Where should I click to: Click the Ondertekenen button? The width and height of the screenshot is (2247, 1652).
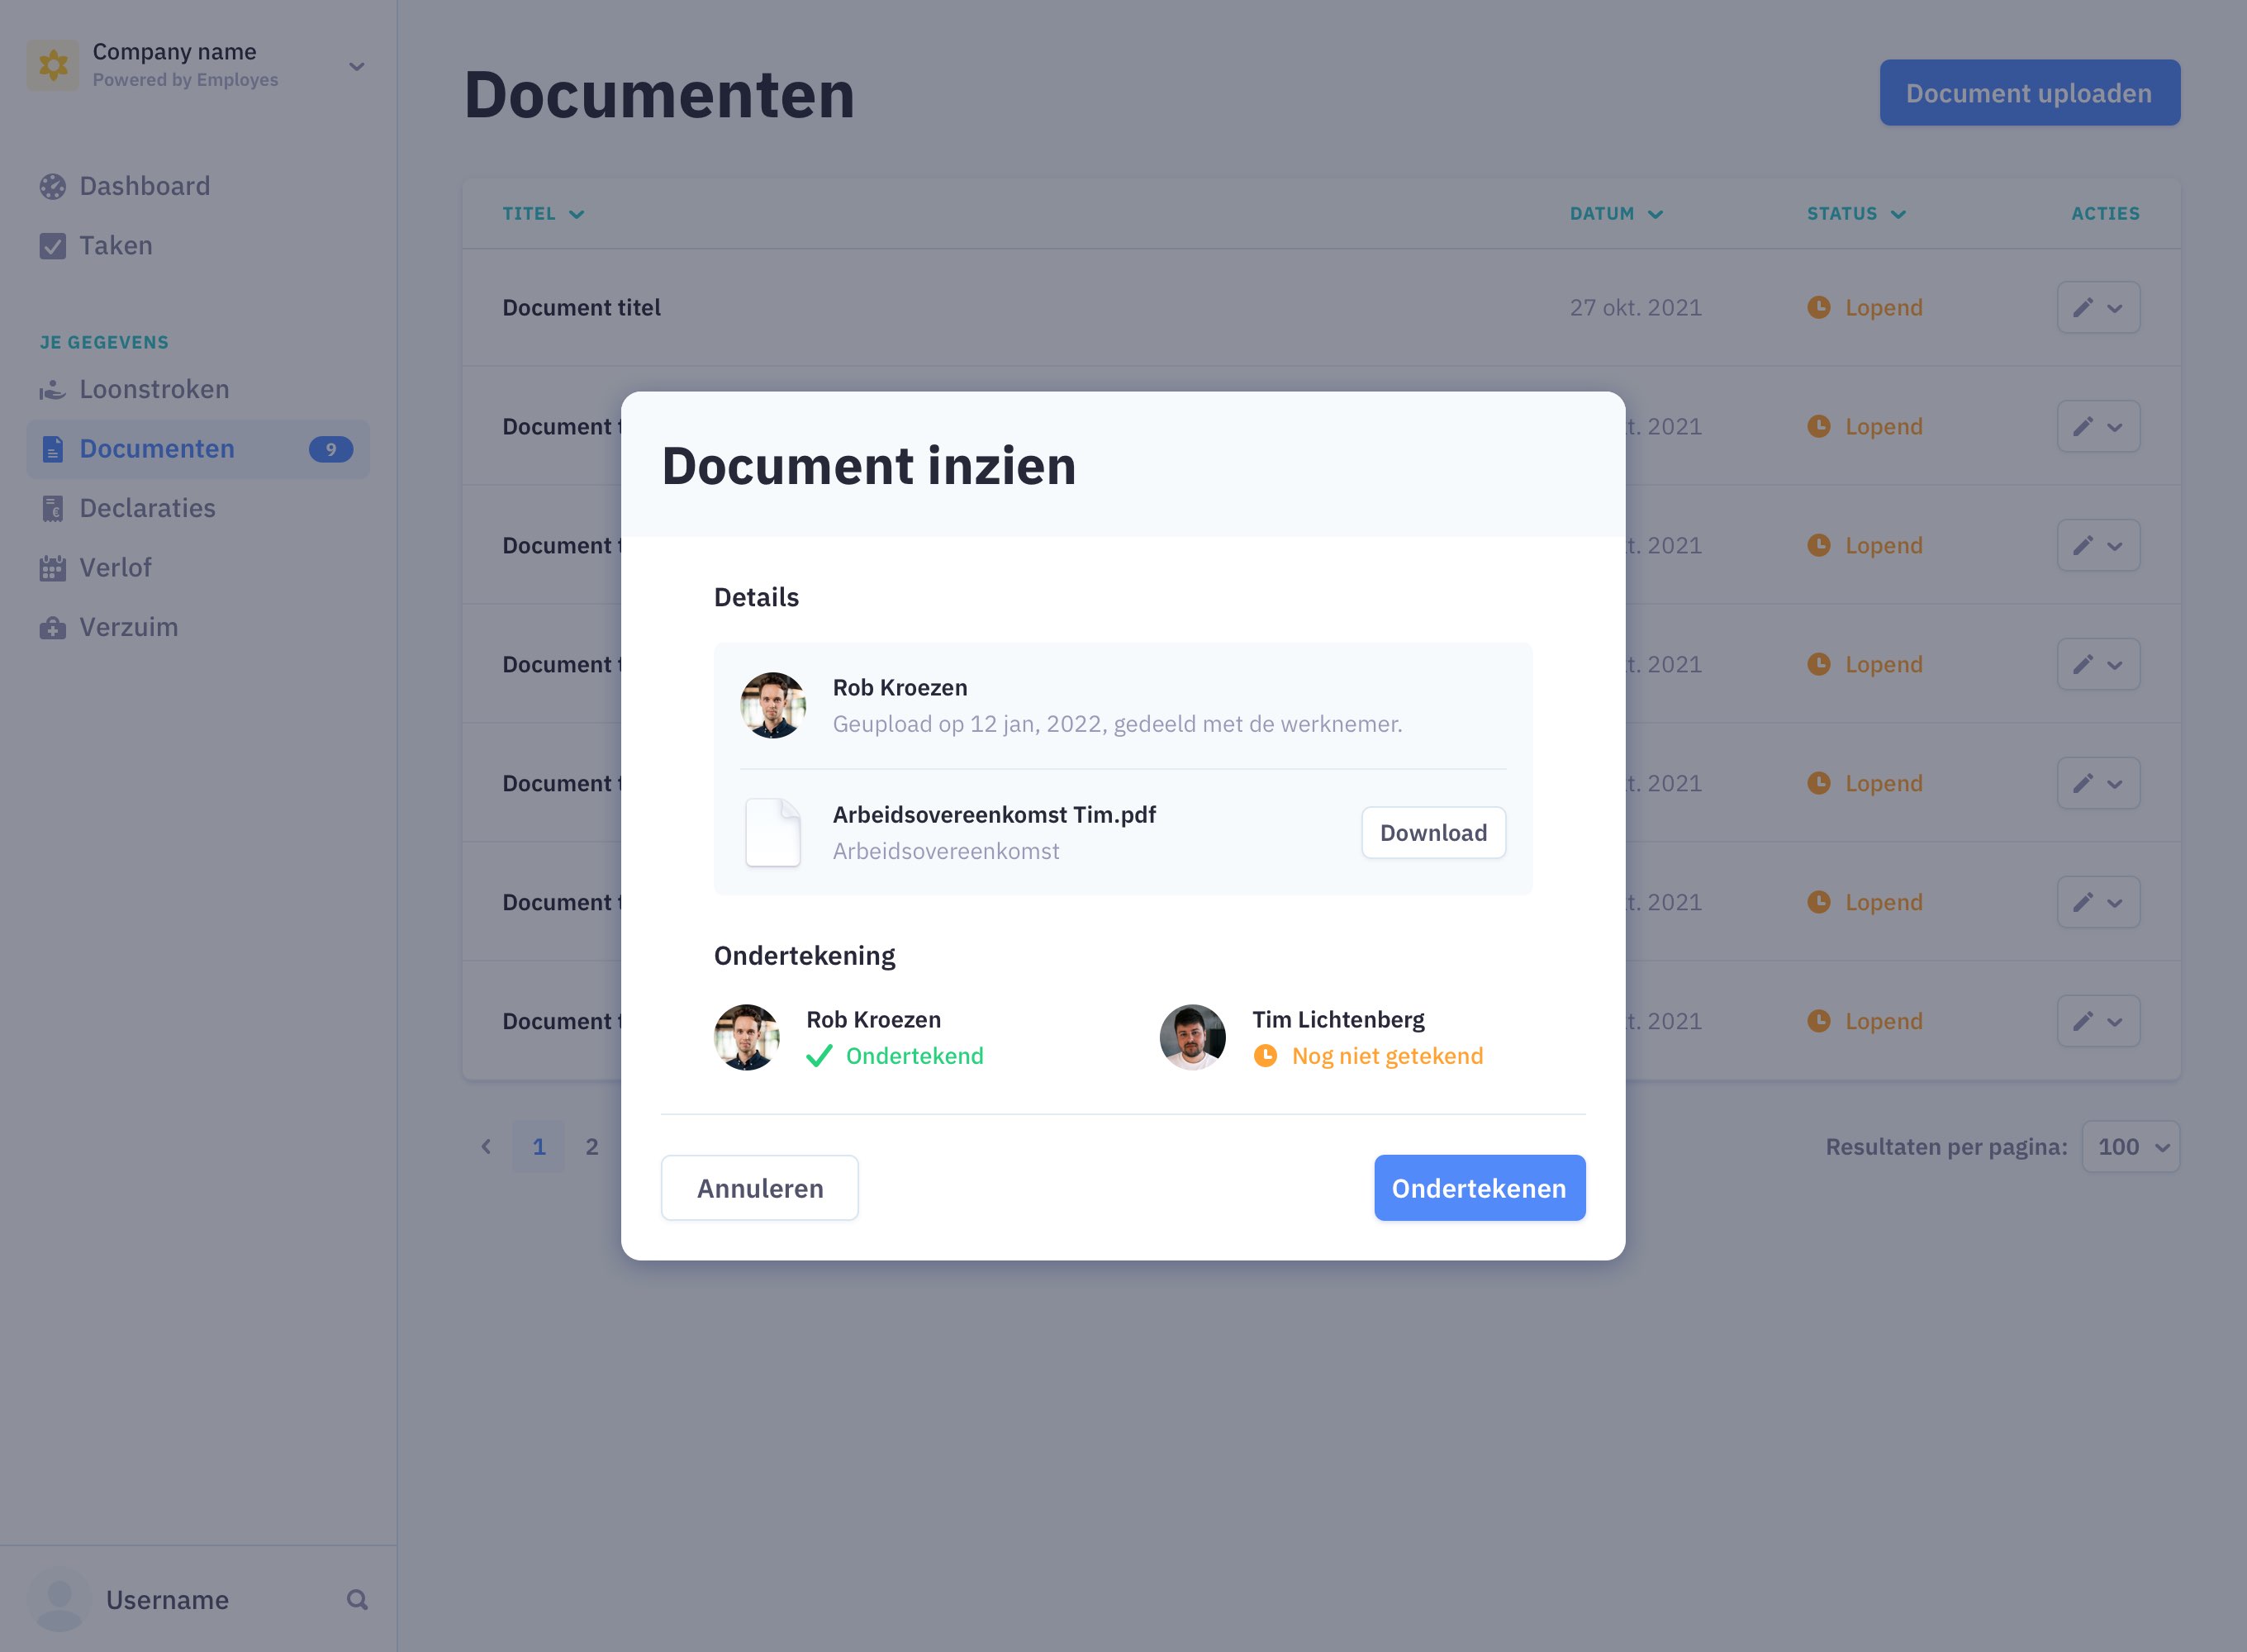tap(1479, 1188)
